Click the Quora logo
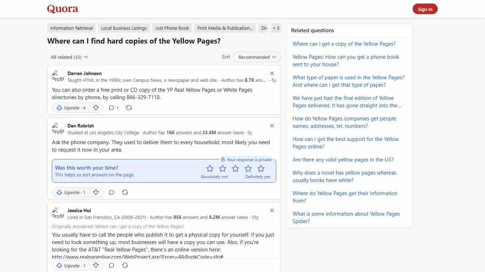 (62, 8)
